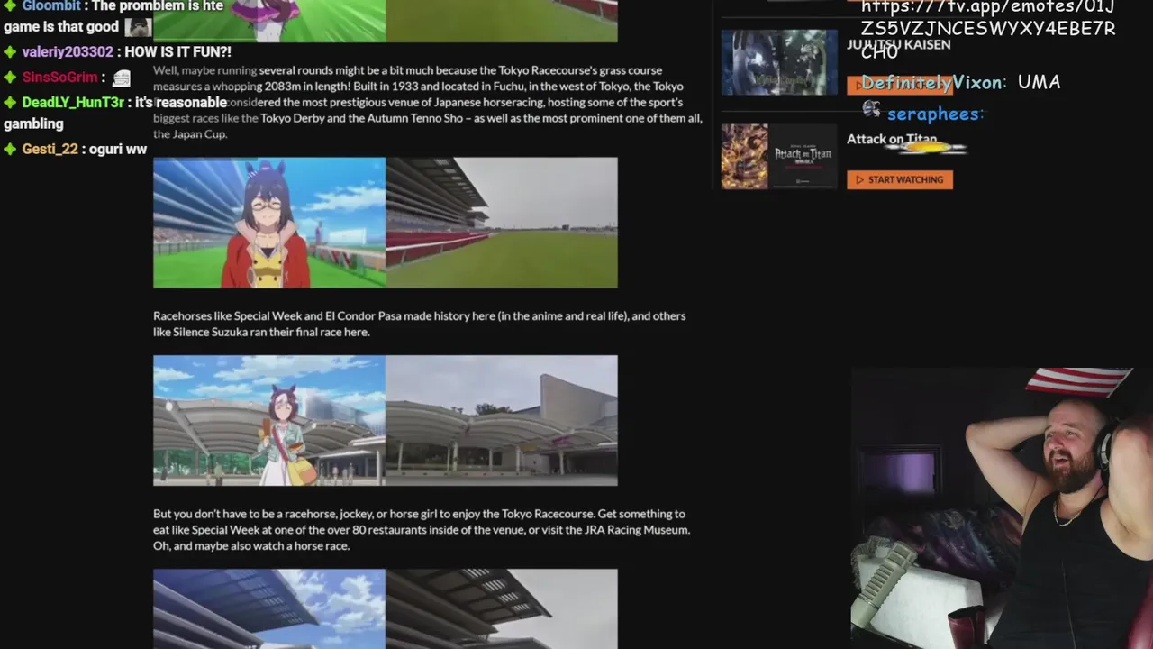This screenshot has width=1153, height=649.
Task: Click the paragraph starting 'Racehorses like Special Week'
Action: tap(420, 324)
